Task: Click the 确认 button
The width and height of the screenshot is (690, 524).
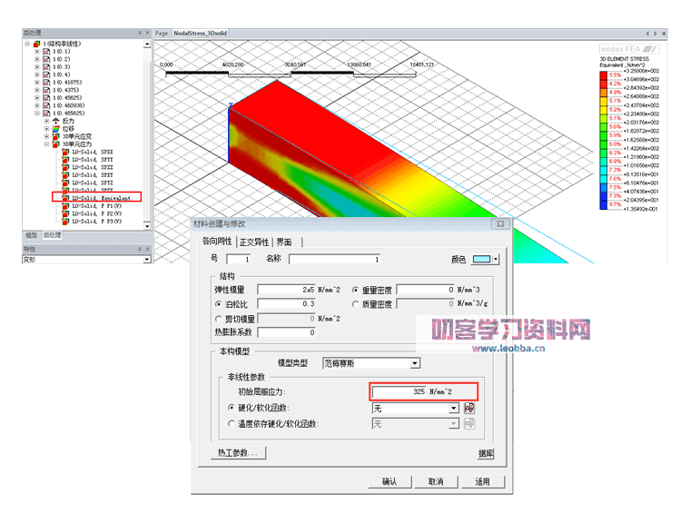Action: (x=389, y=481)
